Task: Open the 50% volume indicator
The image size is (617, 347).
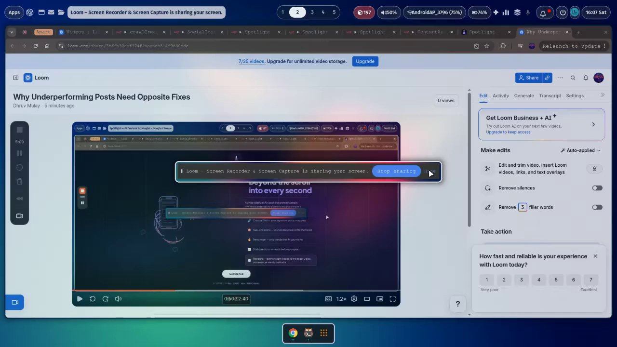Action: click(389, 12)
